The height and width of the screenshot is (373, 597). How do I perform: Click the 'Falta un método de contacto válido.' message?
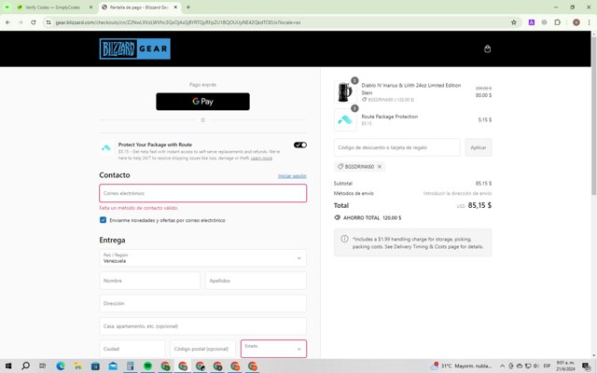click(139, 208)
